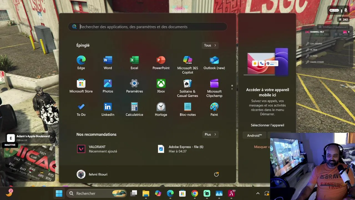355x200 pixels.
Task: Open Edge from the taskbar
Action: (170, 193)
